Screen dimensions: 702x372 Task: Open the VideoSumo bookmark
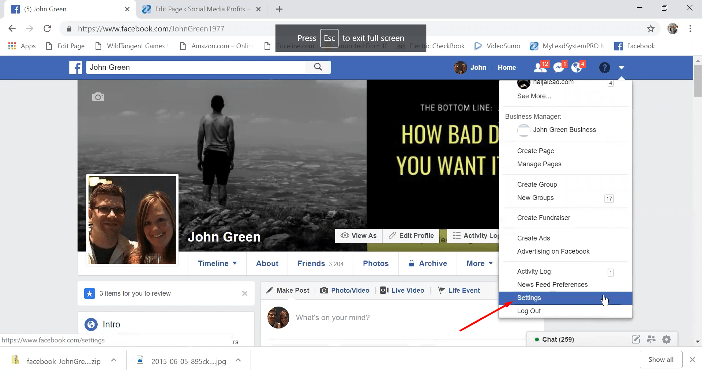tap(497, 46)
